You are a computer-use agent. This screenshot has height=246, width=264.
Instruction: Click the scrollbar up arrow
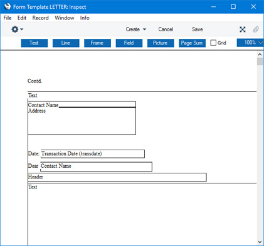coord(260,54)
